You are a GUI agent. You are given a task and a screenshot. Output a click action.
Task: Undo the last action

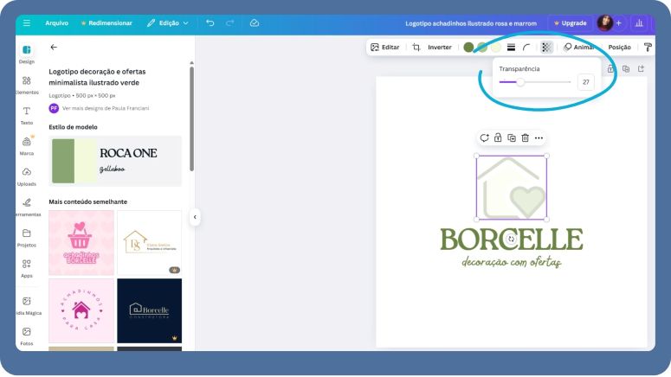click(x=210, y=23)
